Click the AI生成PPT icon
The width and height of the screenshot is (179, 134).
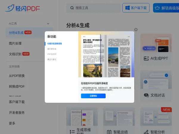[146, 58]
